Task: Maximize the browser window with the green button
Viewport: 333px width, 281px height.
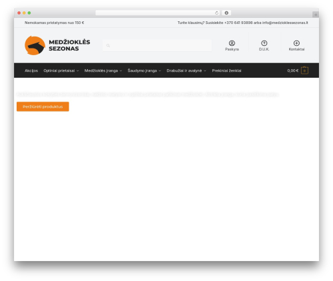Action: coord(29,13)
